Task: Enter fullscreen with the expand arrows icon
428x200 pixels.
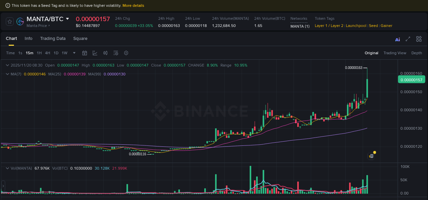Action: (408, 39)
